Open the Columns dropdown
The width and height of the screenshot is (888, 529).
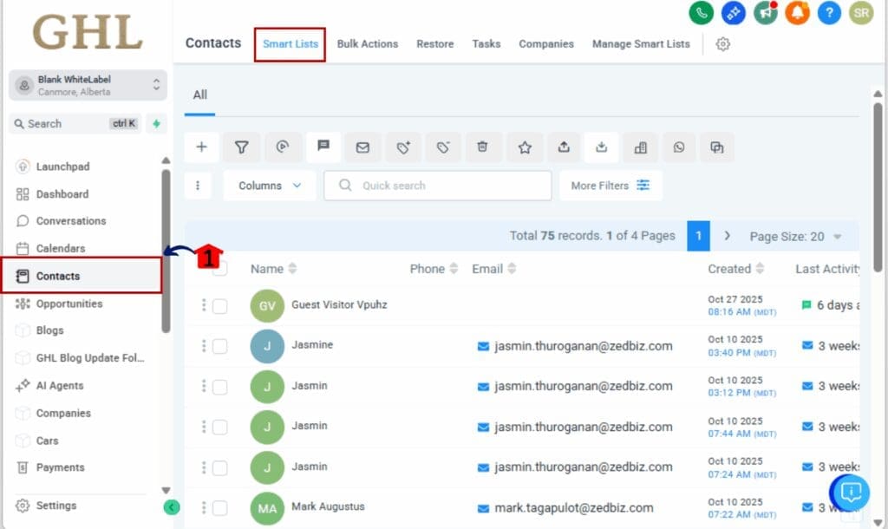tap(270, 186)
